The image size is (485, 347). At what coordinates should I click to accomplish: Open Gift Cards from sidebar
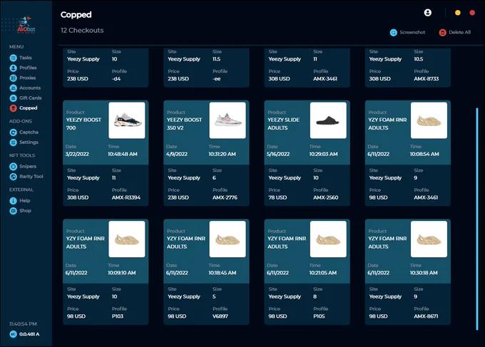pyautogui.click(x=30, y=98)
